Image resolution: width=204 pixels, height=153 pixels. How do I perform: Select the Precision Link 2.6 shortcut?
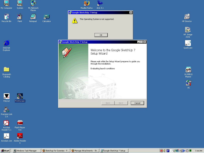(x=7, y=112)
